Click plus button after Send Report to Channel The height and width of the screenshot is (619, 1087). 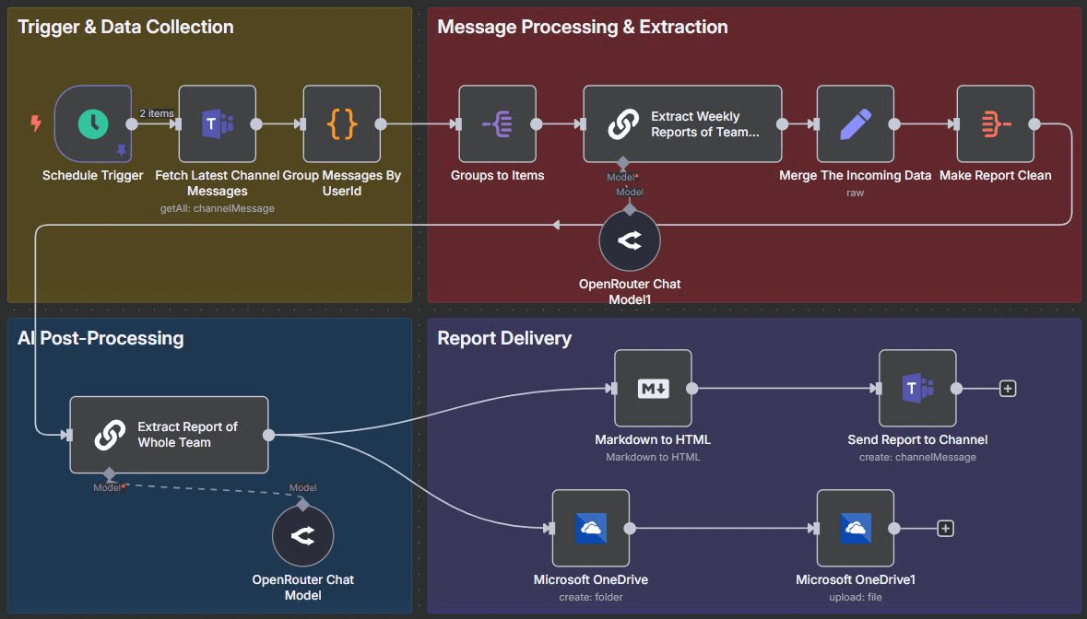point(1008,389)
